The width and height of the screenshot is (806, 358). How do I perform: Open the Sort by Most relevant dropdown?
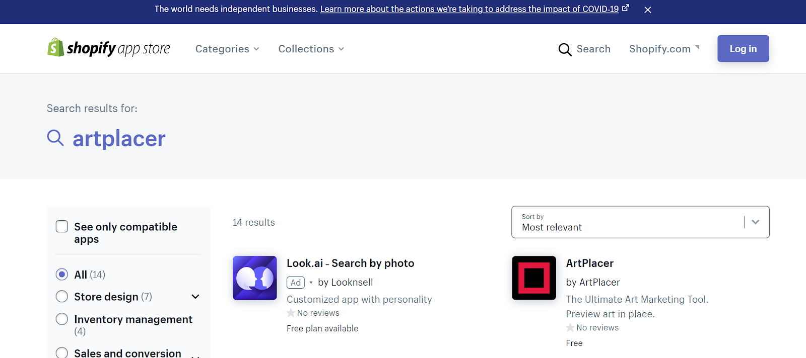[640, 222]
